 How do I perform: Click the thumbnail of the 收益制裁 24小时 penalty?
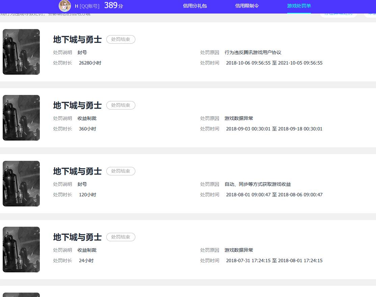pos(21,249)
